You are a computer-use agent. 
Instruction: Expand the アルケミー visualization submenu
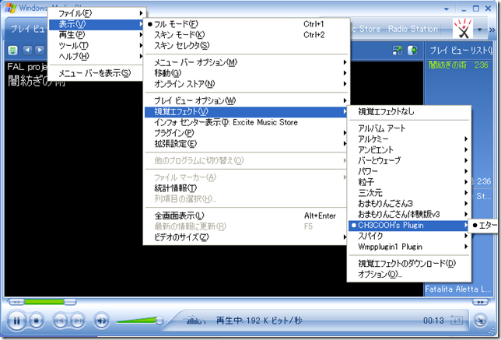pos(409,139)
